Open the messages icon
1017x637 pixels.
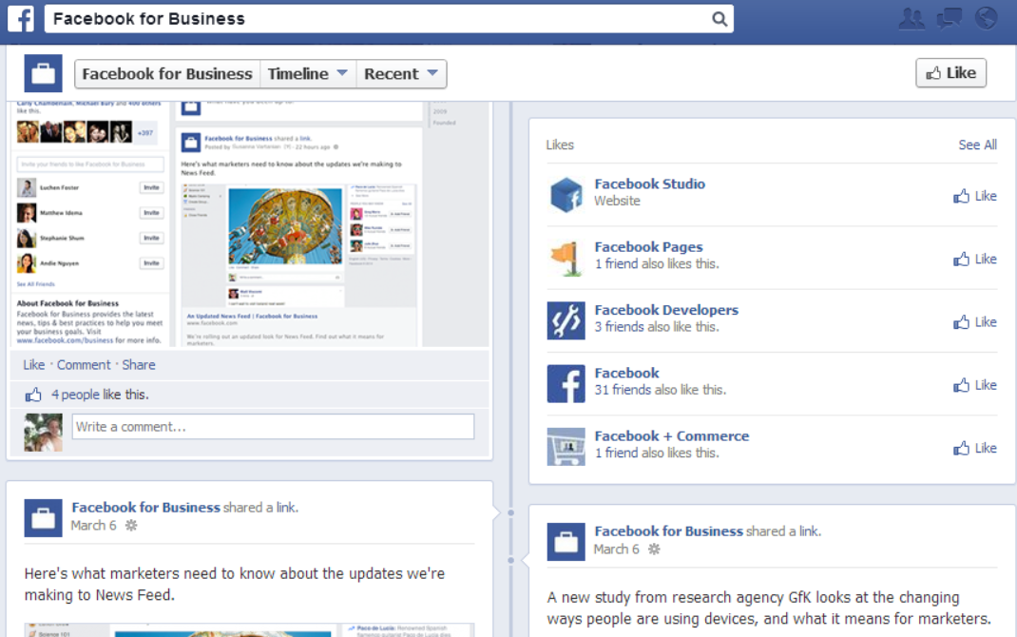(x=950, y=18)
